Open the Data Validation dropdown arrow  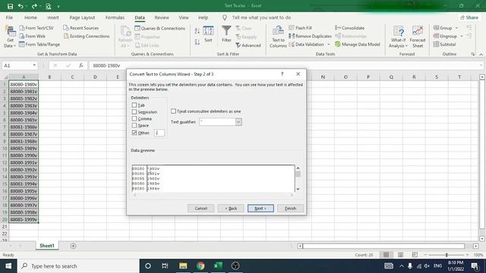click(x=329, y=45)
